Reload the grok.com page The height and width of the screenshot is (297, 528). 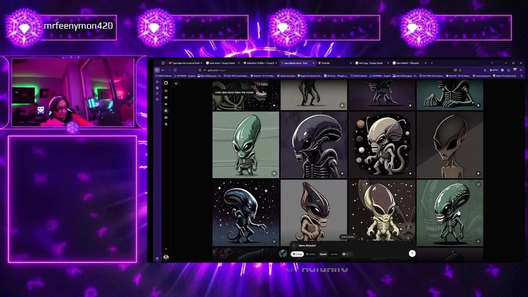(x=175, y=70)
